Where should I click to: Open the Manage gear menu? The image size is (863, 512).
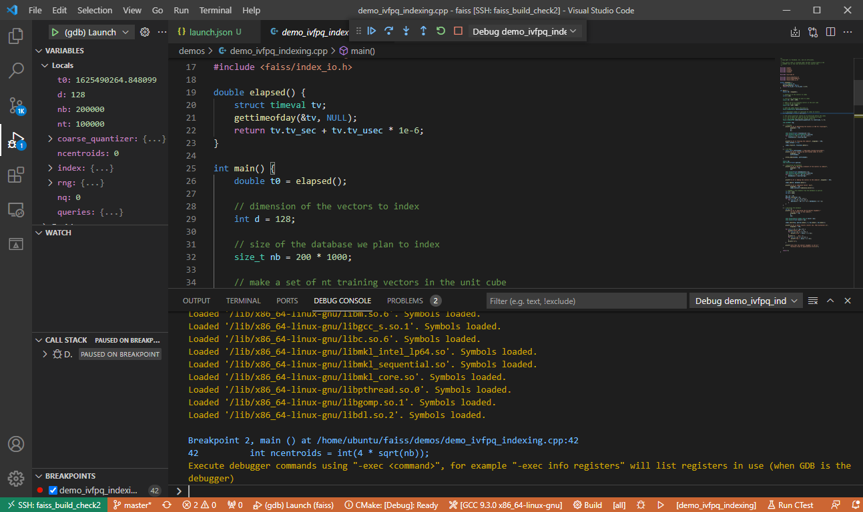pos(16,478)
